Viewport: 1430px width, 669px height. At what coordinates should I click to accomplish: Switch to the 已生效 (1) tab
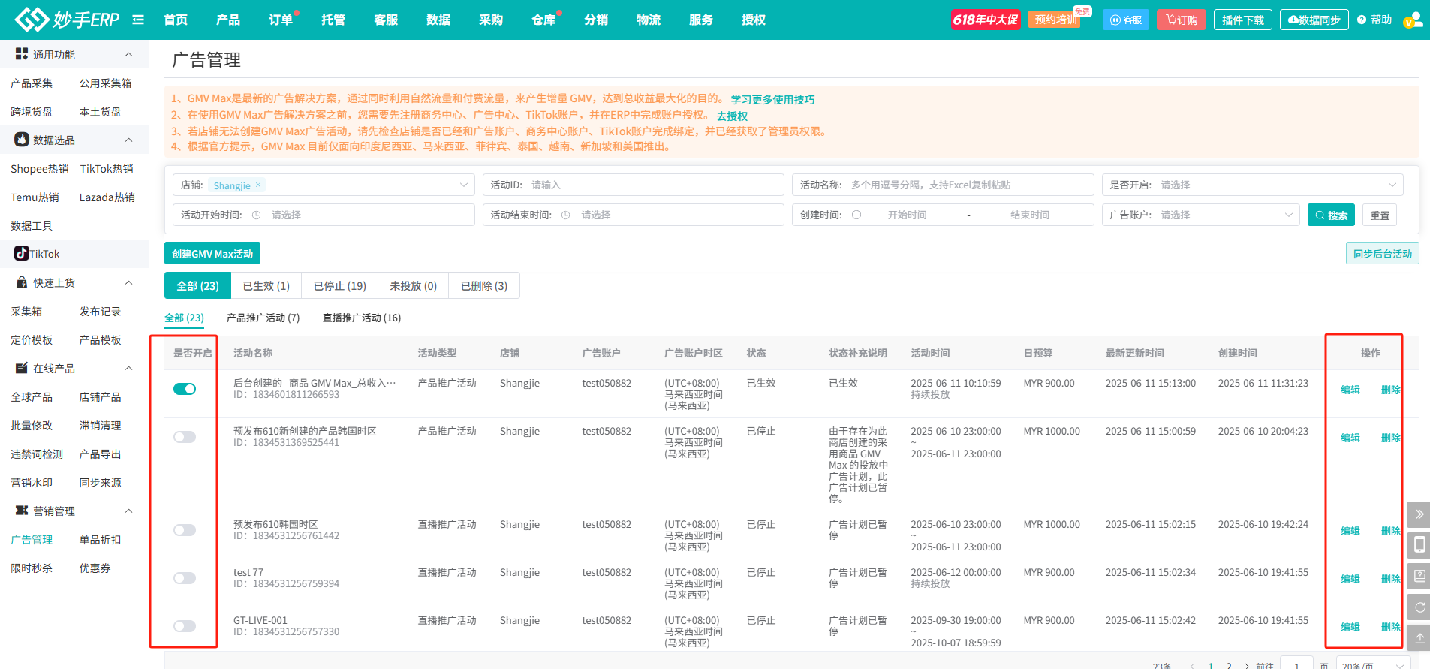pos(266,286)
